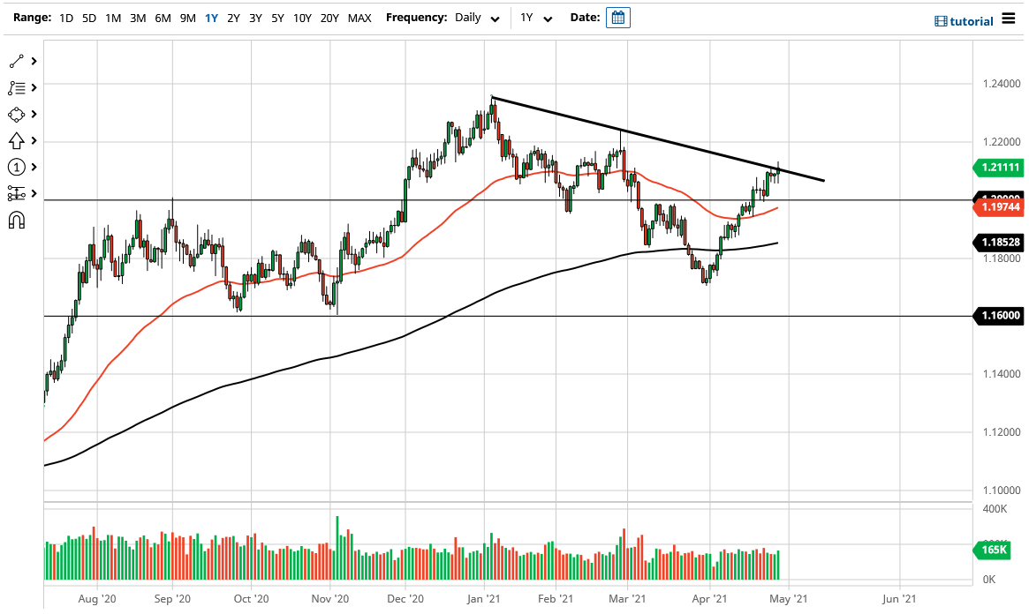
Task: Open the calendar date picker
Action: pyautogui.click(x=617, y=18)
